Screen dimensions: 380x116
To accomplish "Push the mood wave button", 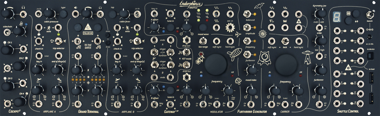I will tap(203, 28).
